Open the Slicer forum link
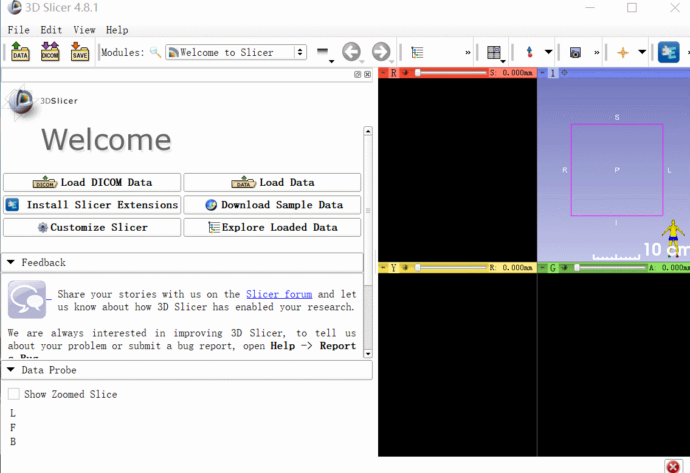Viewport: 690px width, 473px height. click(x=279, y=294)
